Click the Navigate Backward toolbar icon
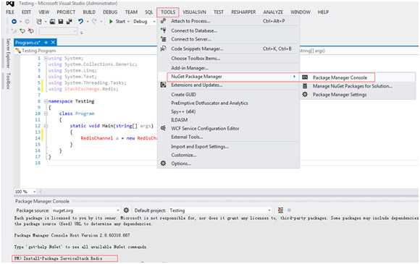The height and width of the screenshot is (264, 420). pos(14,22)
